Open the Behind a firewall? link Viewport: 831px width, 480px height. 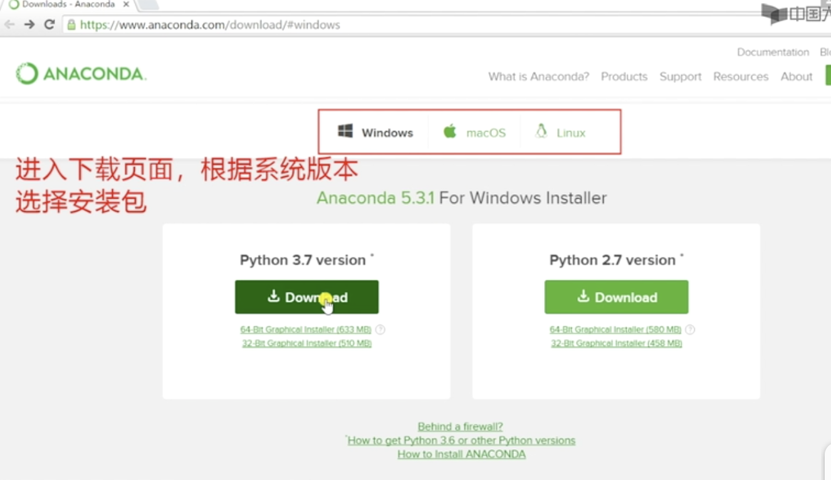click(x=461, y=427)
